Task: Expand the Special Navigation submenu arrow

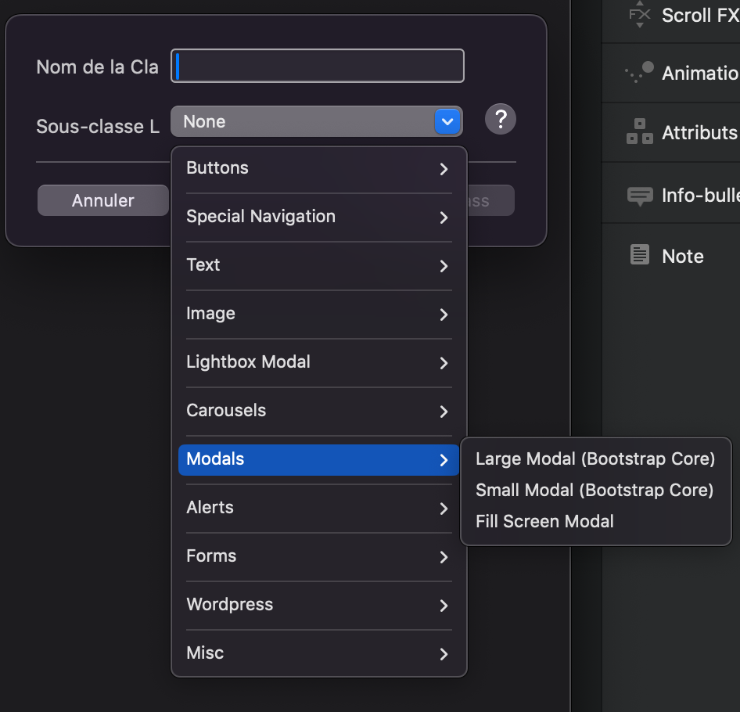Action: point(444,218)
